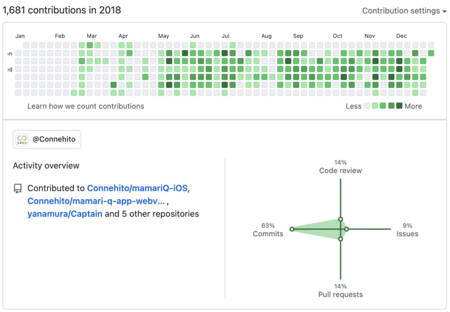Click the @Connehito organization button
The image size is (450, 312).
[x=47, y=140]
